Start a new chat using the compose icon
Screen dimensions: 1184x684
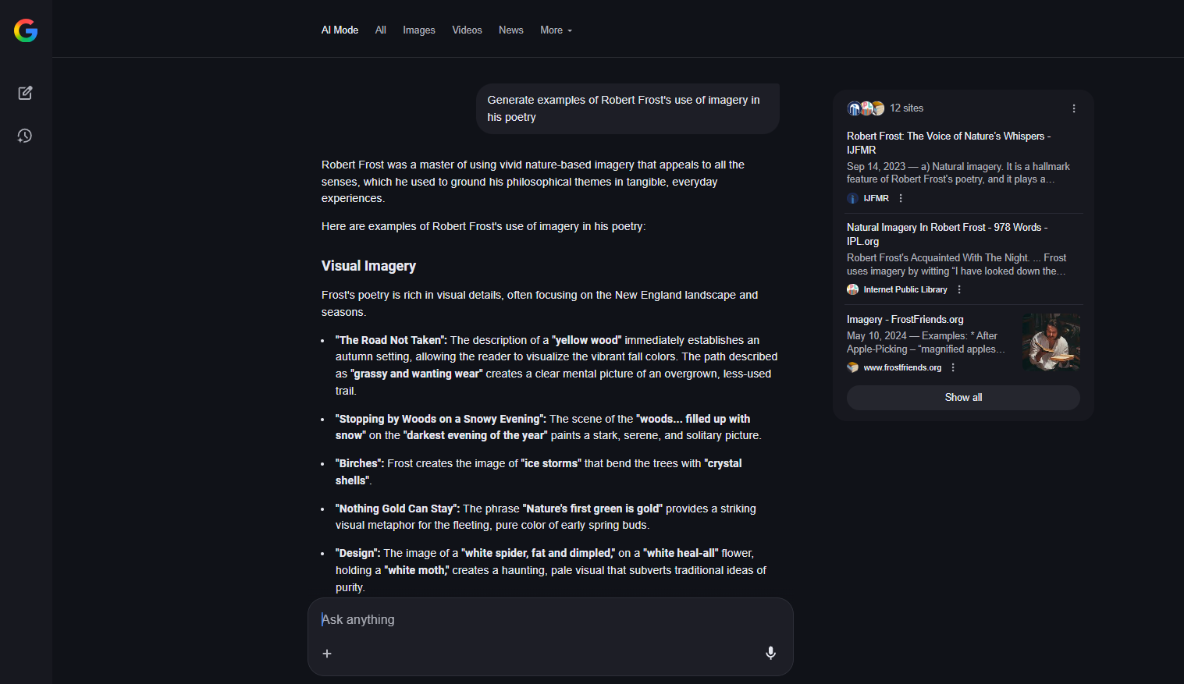tap(24, 92)
